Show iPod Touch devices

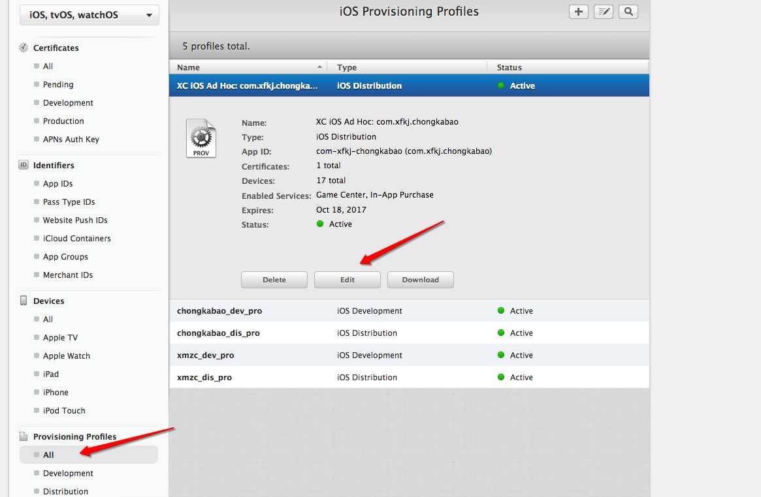(63, 411)
